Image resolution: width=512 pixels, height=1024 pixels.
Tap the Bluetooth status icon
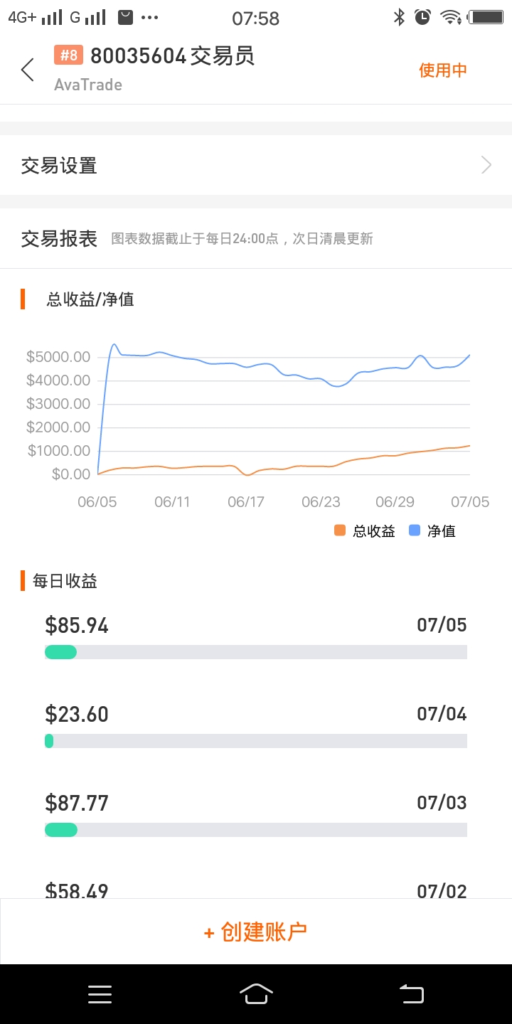[x=399, y=17]
